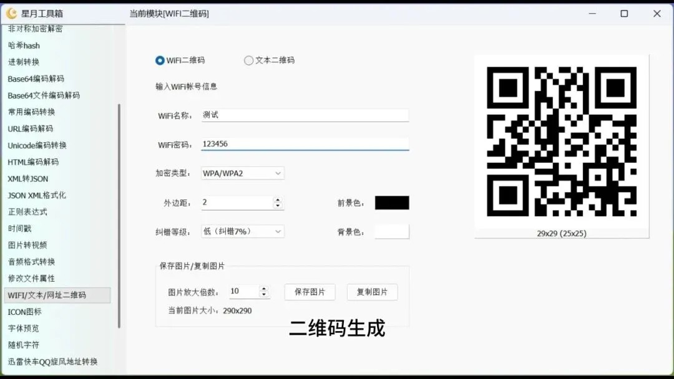This screenshot has width=674, height=379.
Task: Switch to 随机字符 module
Action: 23,345
